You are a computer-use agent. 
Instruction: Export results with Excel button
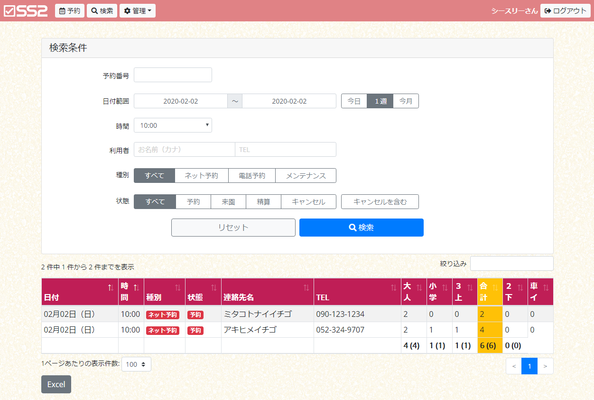pyautogui.click(x=56, y=384)
